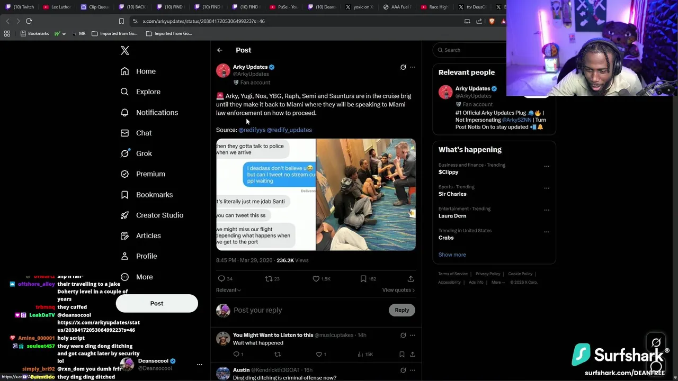Open options for Laura Dern trend
Viewport: 678px width, 381px height.
click(547, 210)
